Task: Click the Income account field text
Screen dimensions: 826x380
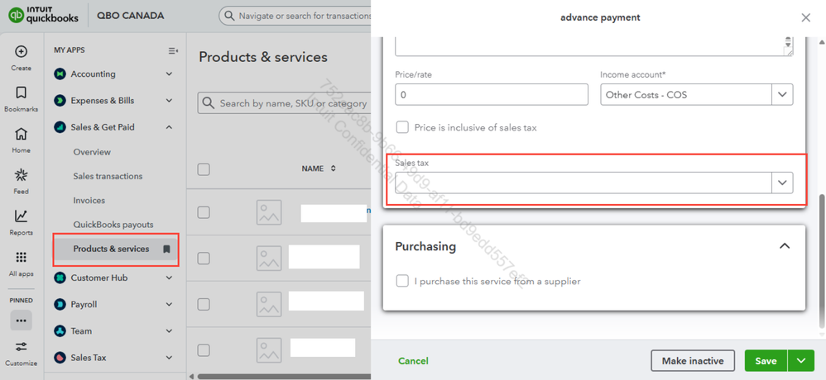Action: (x=646, y=95)
